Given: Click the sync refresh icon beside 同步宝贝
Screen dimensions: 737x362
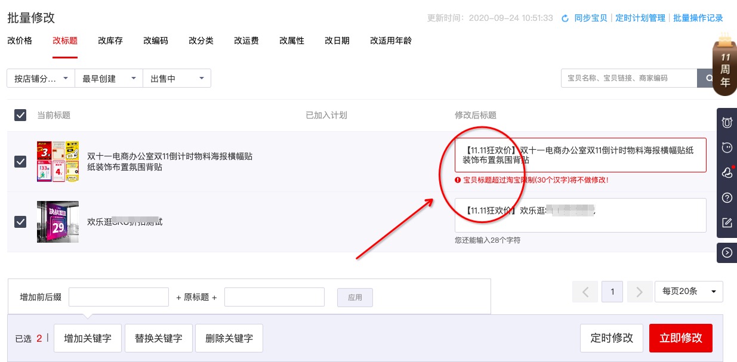Looking at the screenshot, I should (x=565, y=18).
